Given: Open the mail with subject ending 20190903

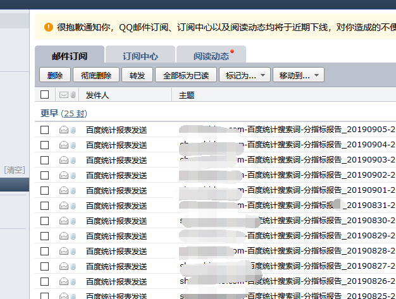Looking at the screenshot, I should tap(287, 160).
